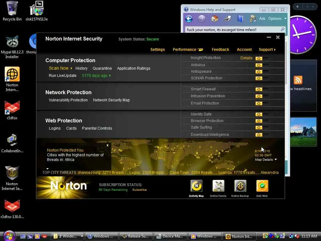The width and height of the screenshot is (321, 241).
Task: Open Feedback in Norton
Action: point(220,50)
